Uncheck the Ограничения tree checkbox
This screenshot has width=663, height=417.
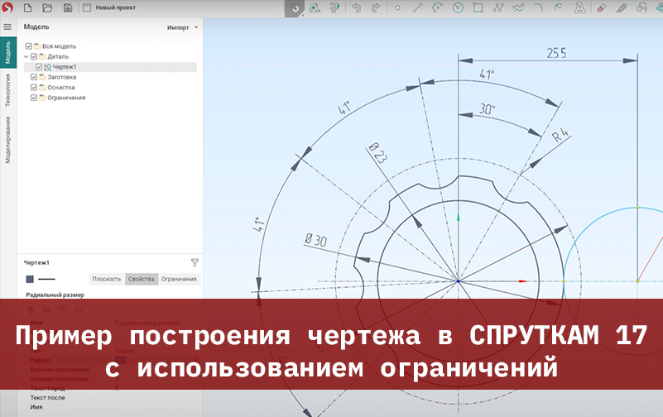click(34, 98)
